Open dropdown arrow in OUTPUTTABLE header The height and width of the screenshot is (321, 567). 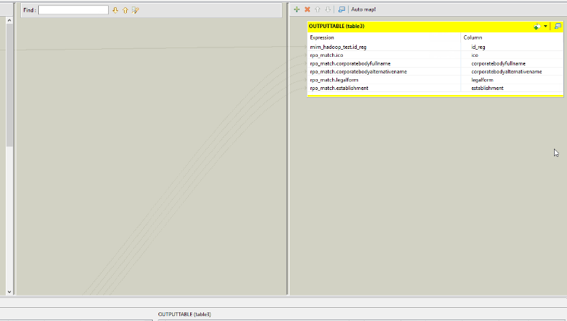[545, 27]
